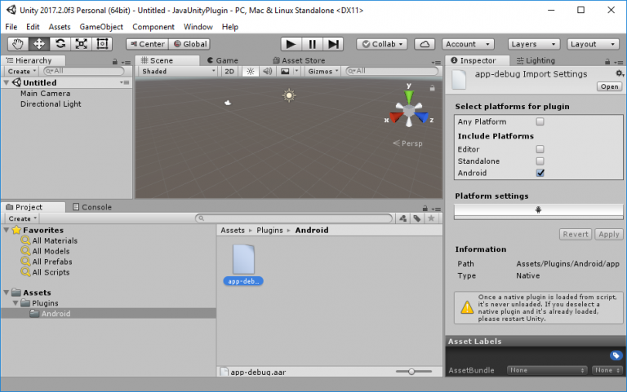Viewport: 627px width, 392px height.
Task: Select the Scale tool
Action: click(x=82, y=44)
